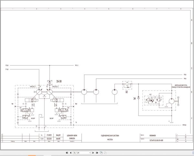Screen dimensions: 194x156
Task: Open the page number dropdown arrow
Action: click(x=90, y=153)
